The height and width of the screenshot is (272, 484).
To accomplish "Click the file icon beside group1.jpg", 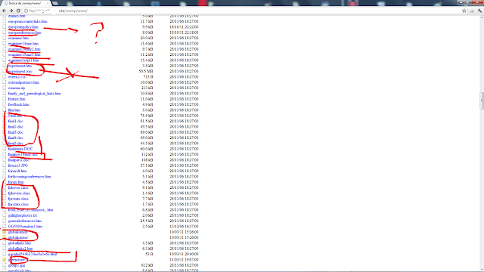I will coord(5,265).
